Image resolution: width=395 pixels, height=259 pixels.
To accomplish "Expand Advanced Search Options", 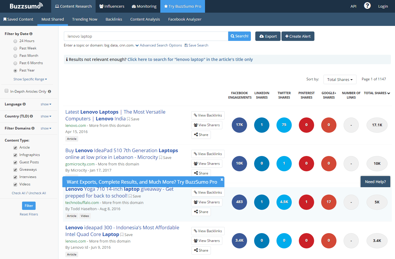I will 159,45.
